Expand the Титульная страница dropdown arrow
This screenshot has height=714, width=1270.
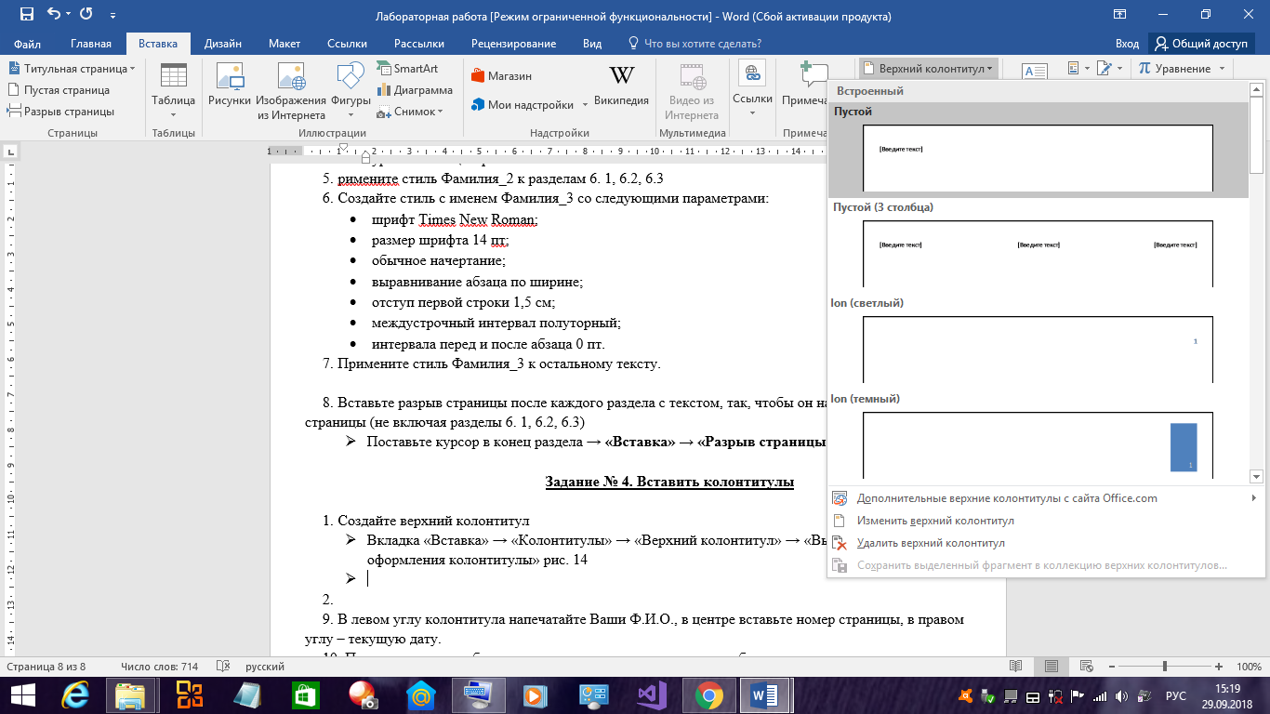click(132, 69)
